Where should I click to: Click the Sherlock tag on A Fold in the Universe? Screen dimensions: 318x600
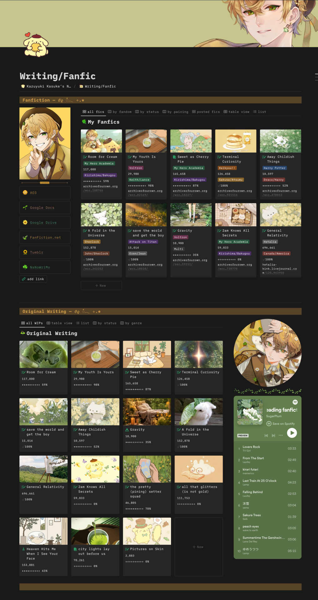(92, 242)
